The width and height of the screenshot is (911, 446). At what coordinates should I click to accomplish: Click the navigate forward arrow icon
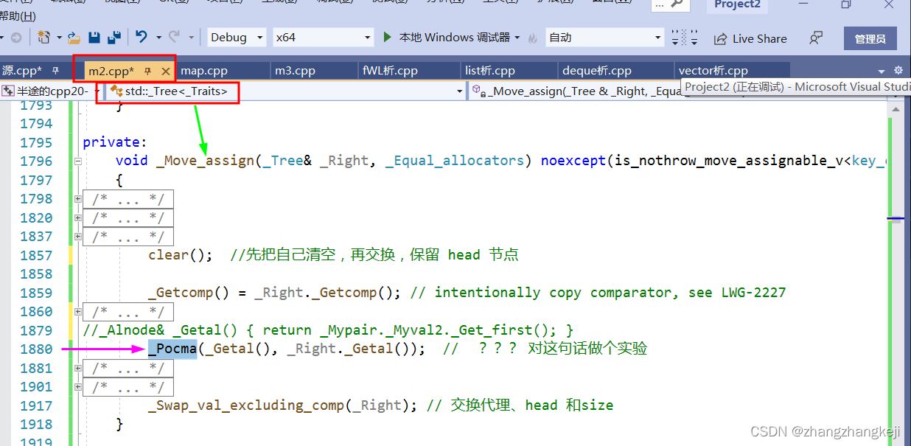15,37
